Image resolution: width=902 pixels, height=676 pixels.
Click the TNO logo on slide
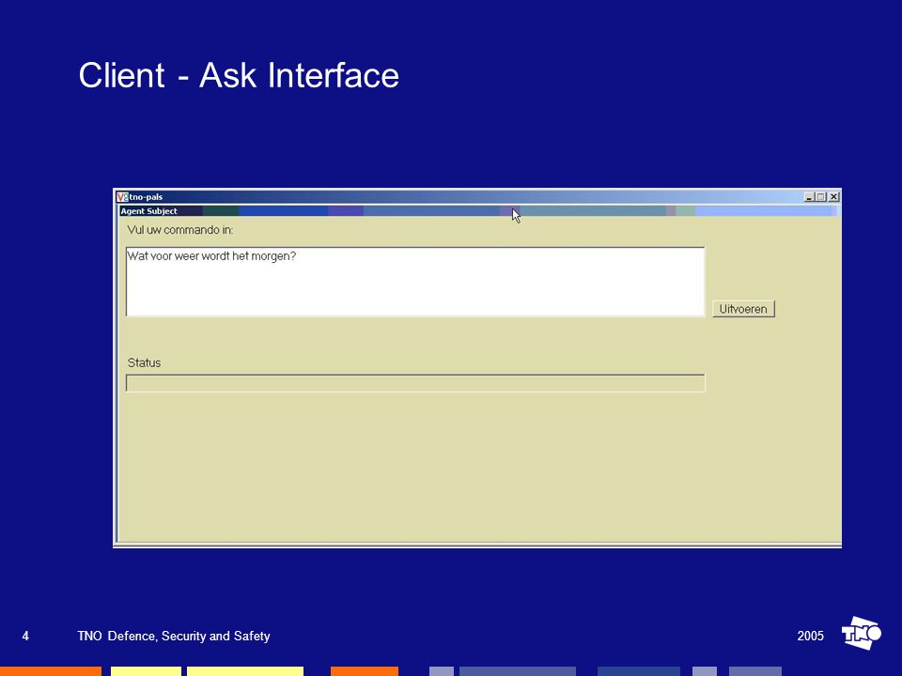(x=862, y=633)
